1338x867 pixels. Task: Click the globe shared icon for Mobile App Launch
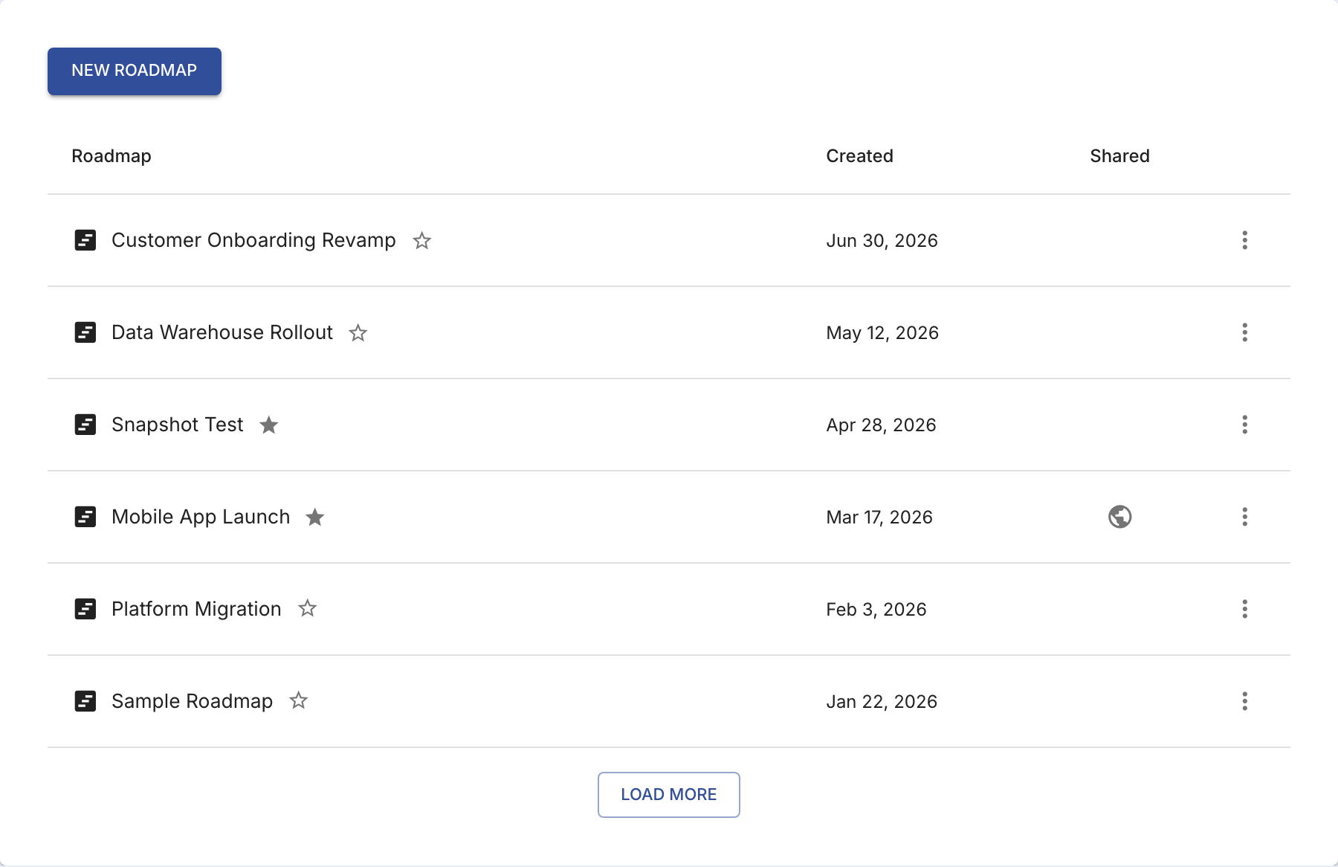tap(1120, 517)
